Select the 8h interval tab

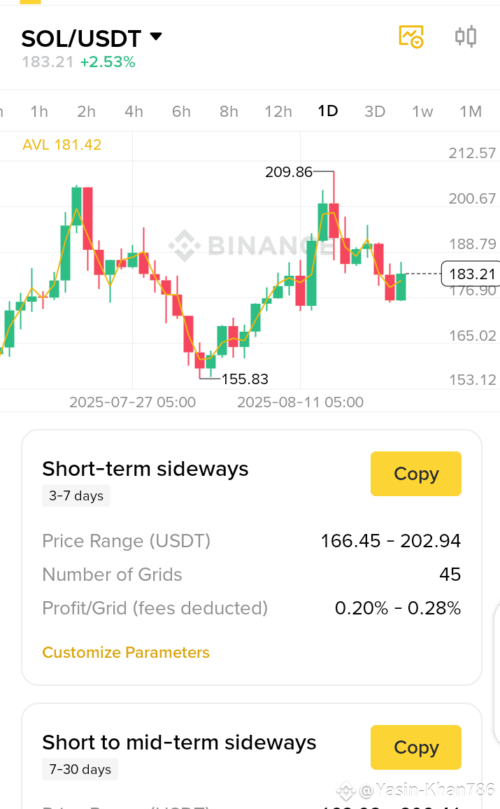click(x=229, y=111)
